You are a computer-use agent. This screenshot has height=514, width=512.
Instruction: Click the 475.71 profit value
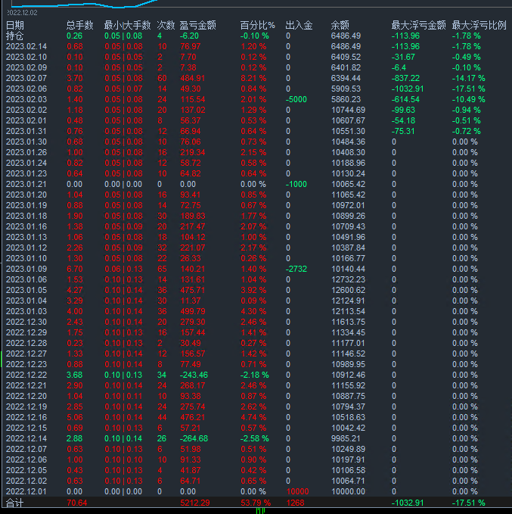point(192,291)
